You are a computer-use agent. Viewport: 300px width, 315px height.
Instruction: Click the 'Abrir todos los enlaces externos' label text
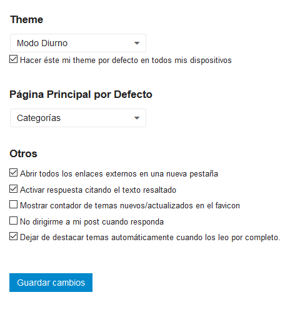click(119, 174)
